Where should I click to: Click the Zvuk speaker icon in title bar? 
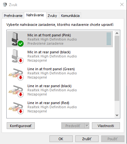pyautogui.click(x=5, y=5)
